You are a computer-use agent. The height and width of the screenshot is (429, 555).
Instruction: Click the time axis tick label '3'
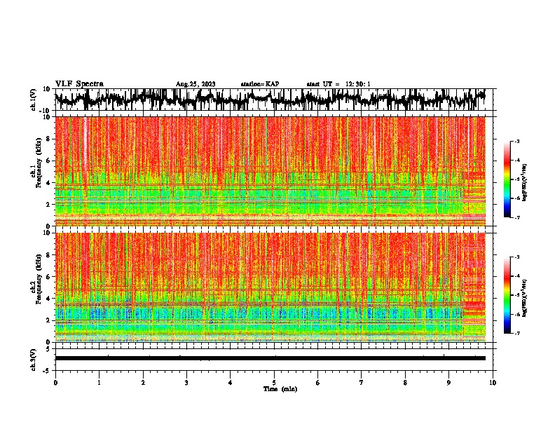pos(186,383)
